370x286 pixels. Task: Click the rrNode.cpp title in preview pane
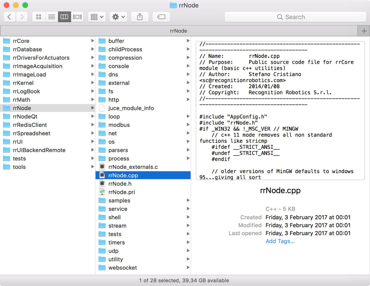pos(280,190)
